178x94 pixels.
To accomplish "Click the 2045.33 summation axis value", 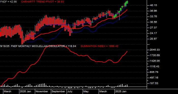I will point(155,50).
